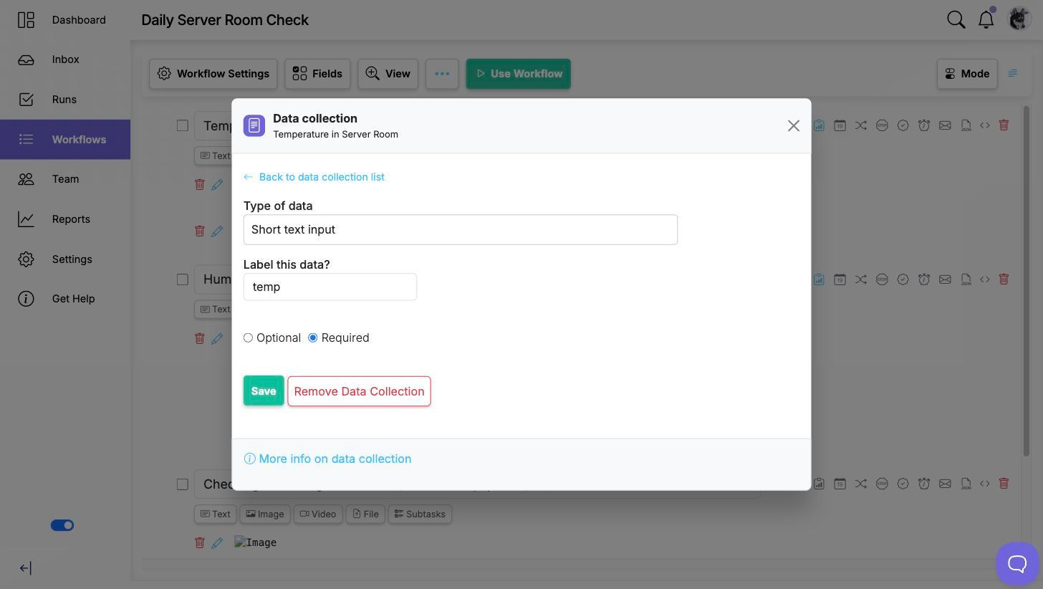Click the STOP icon in Temp task row

coord(882,125)
